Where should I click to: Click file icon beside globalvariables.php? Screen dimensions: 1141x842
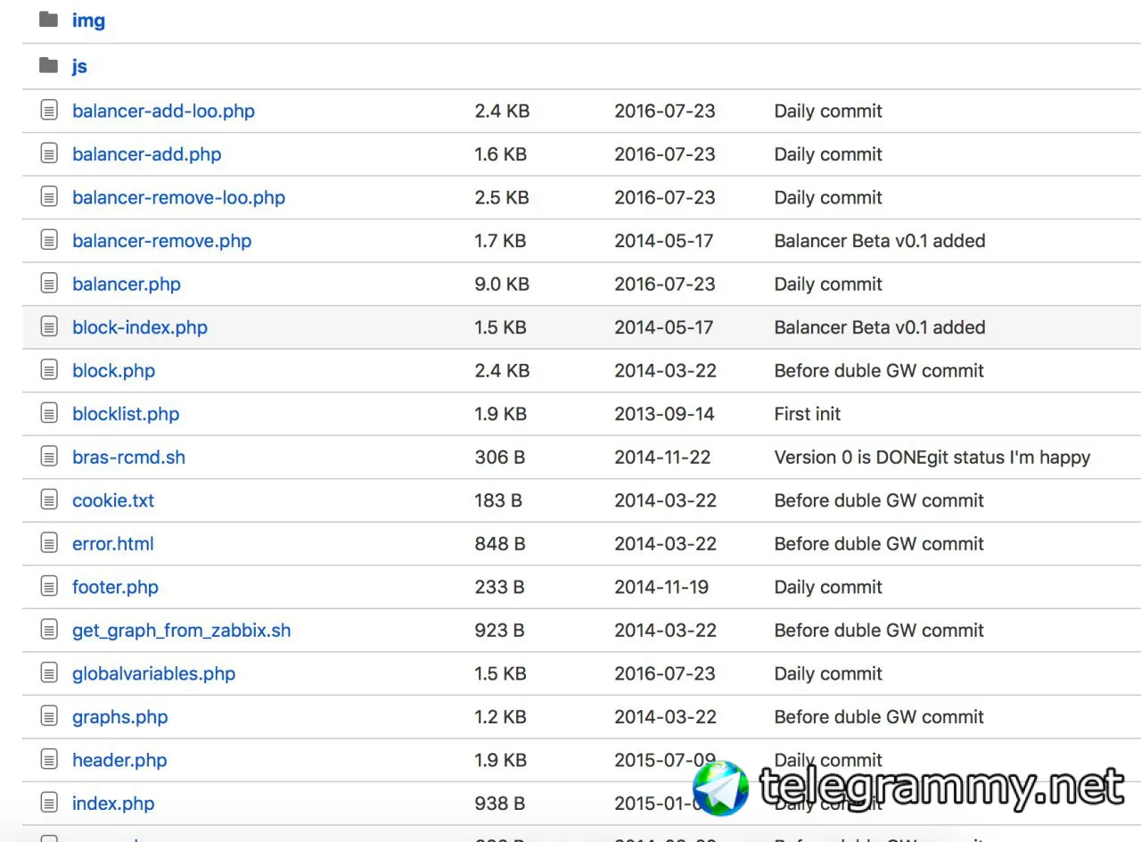(49, 673)
